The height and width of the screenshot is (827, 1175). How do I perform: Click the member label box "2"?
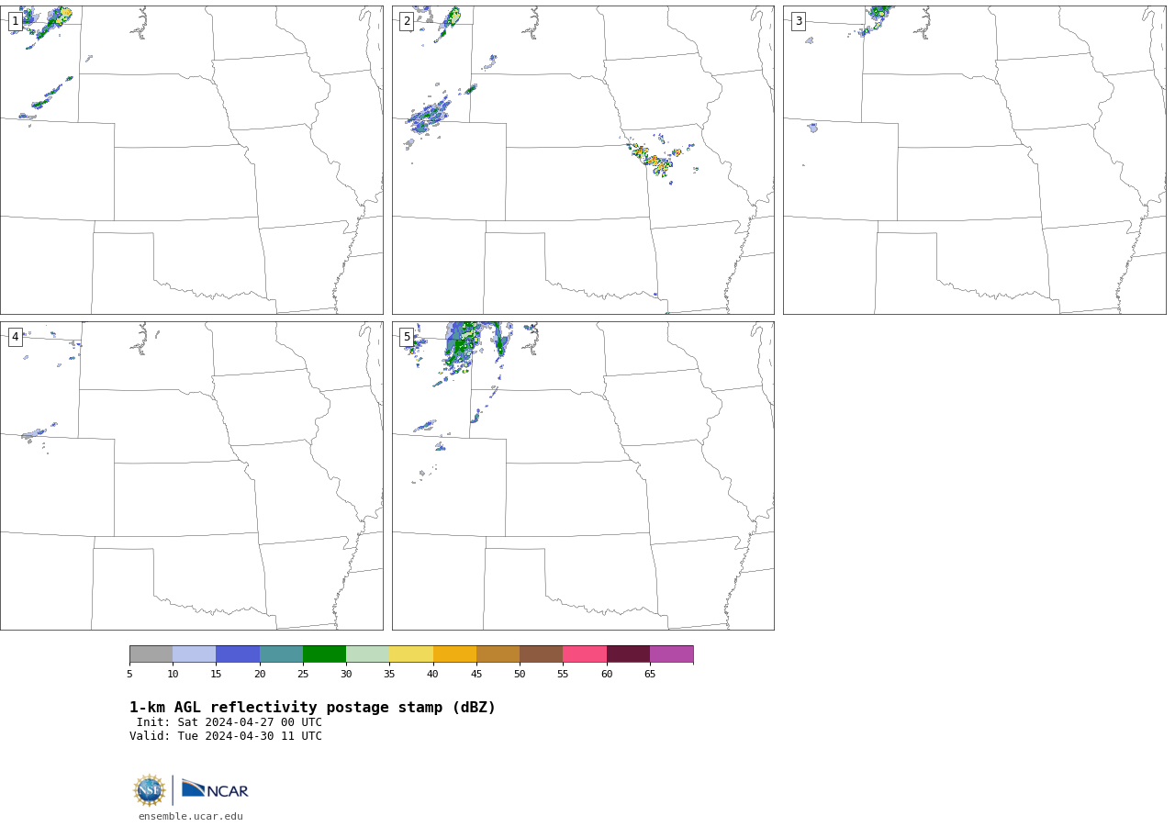(x=407, y=21)
